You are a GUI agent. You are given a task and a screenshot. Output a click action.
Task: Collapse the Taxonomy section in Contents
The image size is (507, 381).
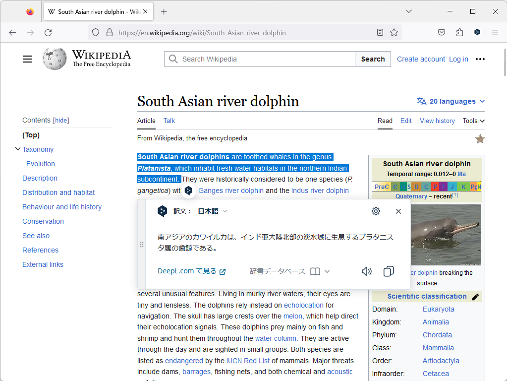click(18, 149)
